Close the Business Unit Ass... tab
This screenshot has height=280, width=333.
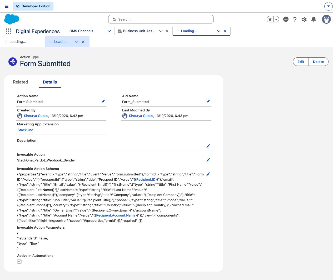(167, 31)
